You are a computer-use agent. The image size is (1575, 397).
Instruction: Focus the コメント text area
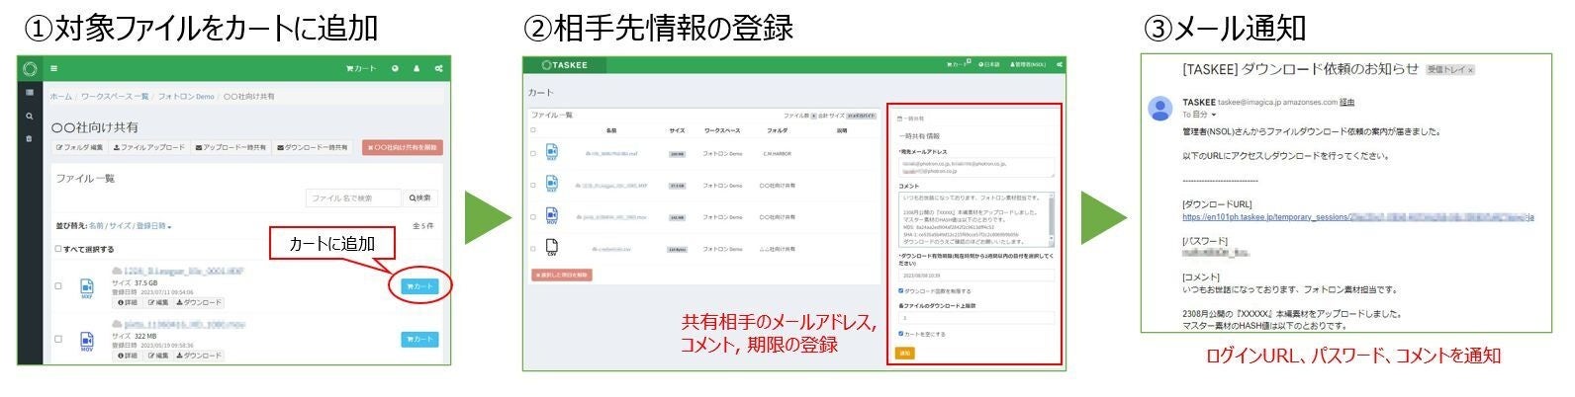click(973, 219)
